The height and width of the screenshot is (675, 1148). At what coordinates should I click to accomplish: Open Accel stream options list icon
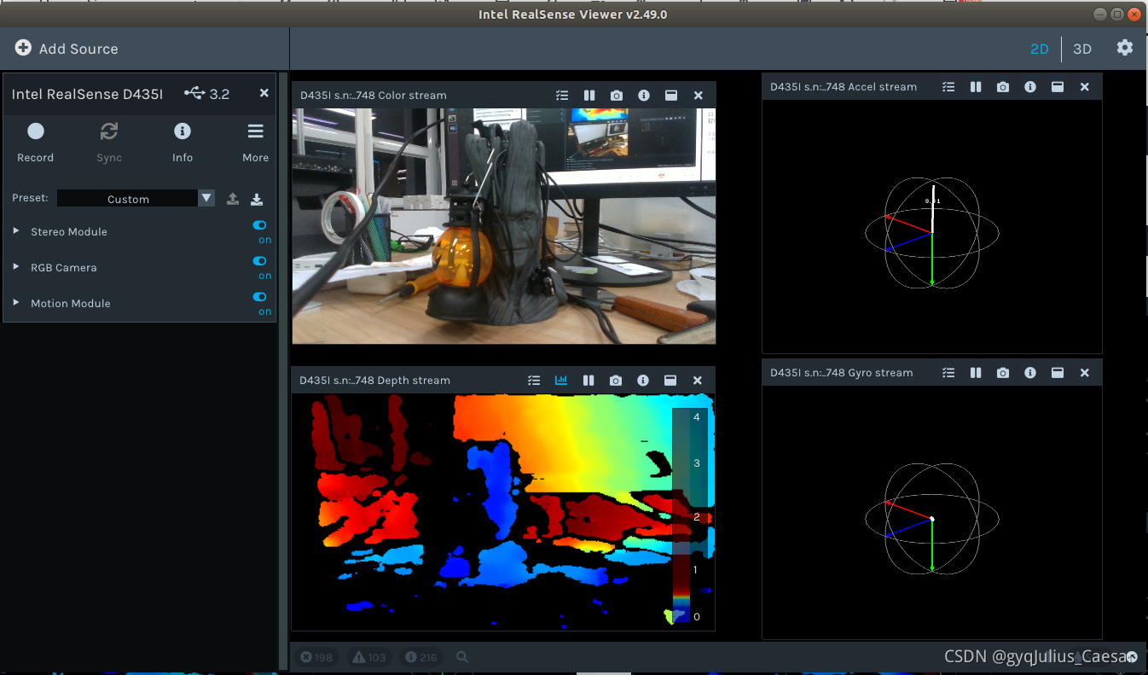[x=948, y=87]
